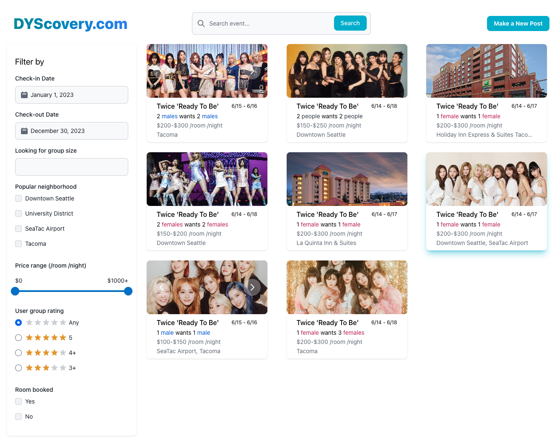Image resolution: width=557 pixels, height=440 pixels.
Task: Choose the 3+ star rating radio
Action: (x=18, y=368)
